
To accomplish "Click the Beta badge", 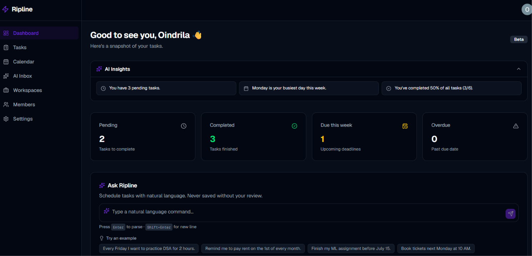I will click(x=519, y=39).
